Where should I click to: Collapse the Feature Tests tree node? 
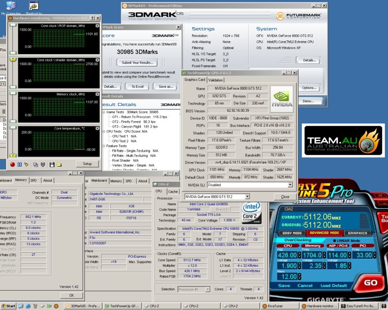click(x=103, y=146)
